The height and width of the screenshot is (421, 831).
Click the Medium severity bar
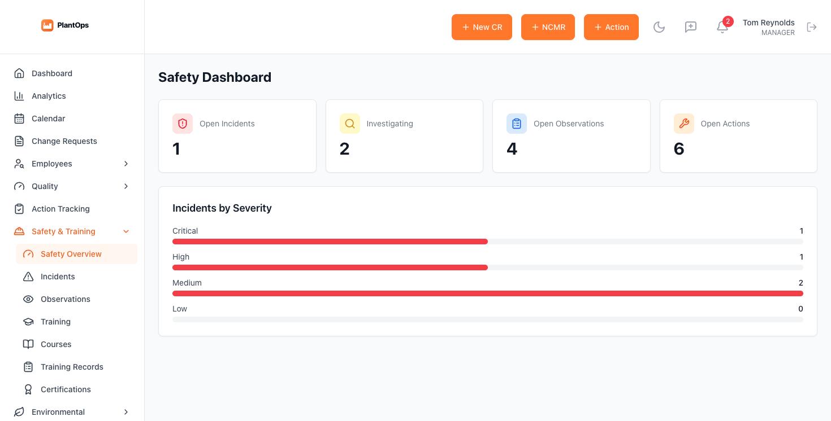(x=488, y=293)
